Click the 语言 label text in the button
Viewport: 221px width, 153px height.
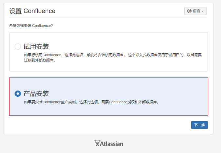196,11
